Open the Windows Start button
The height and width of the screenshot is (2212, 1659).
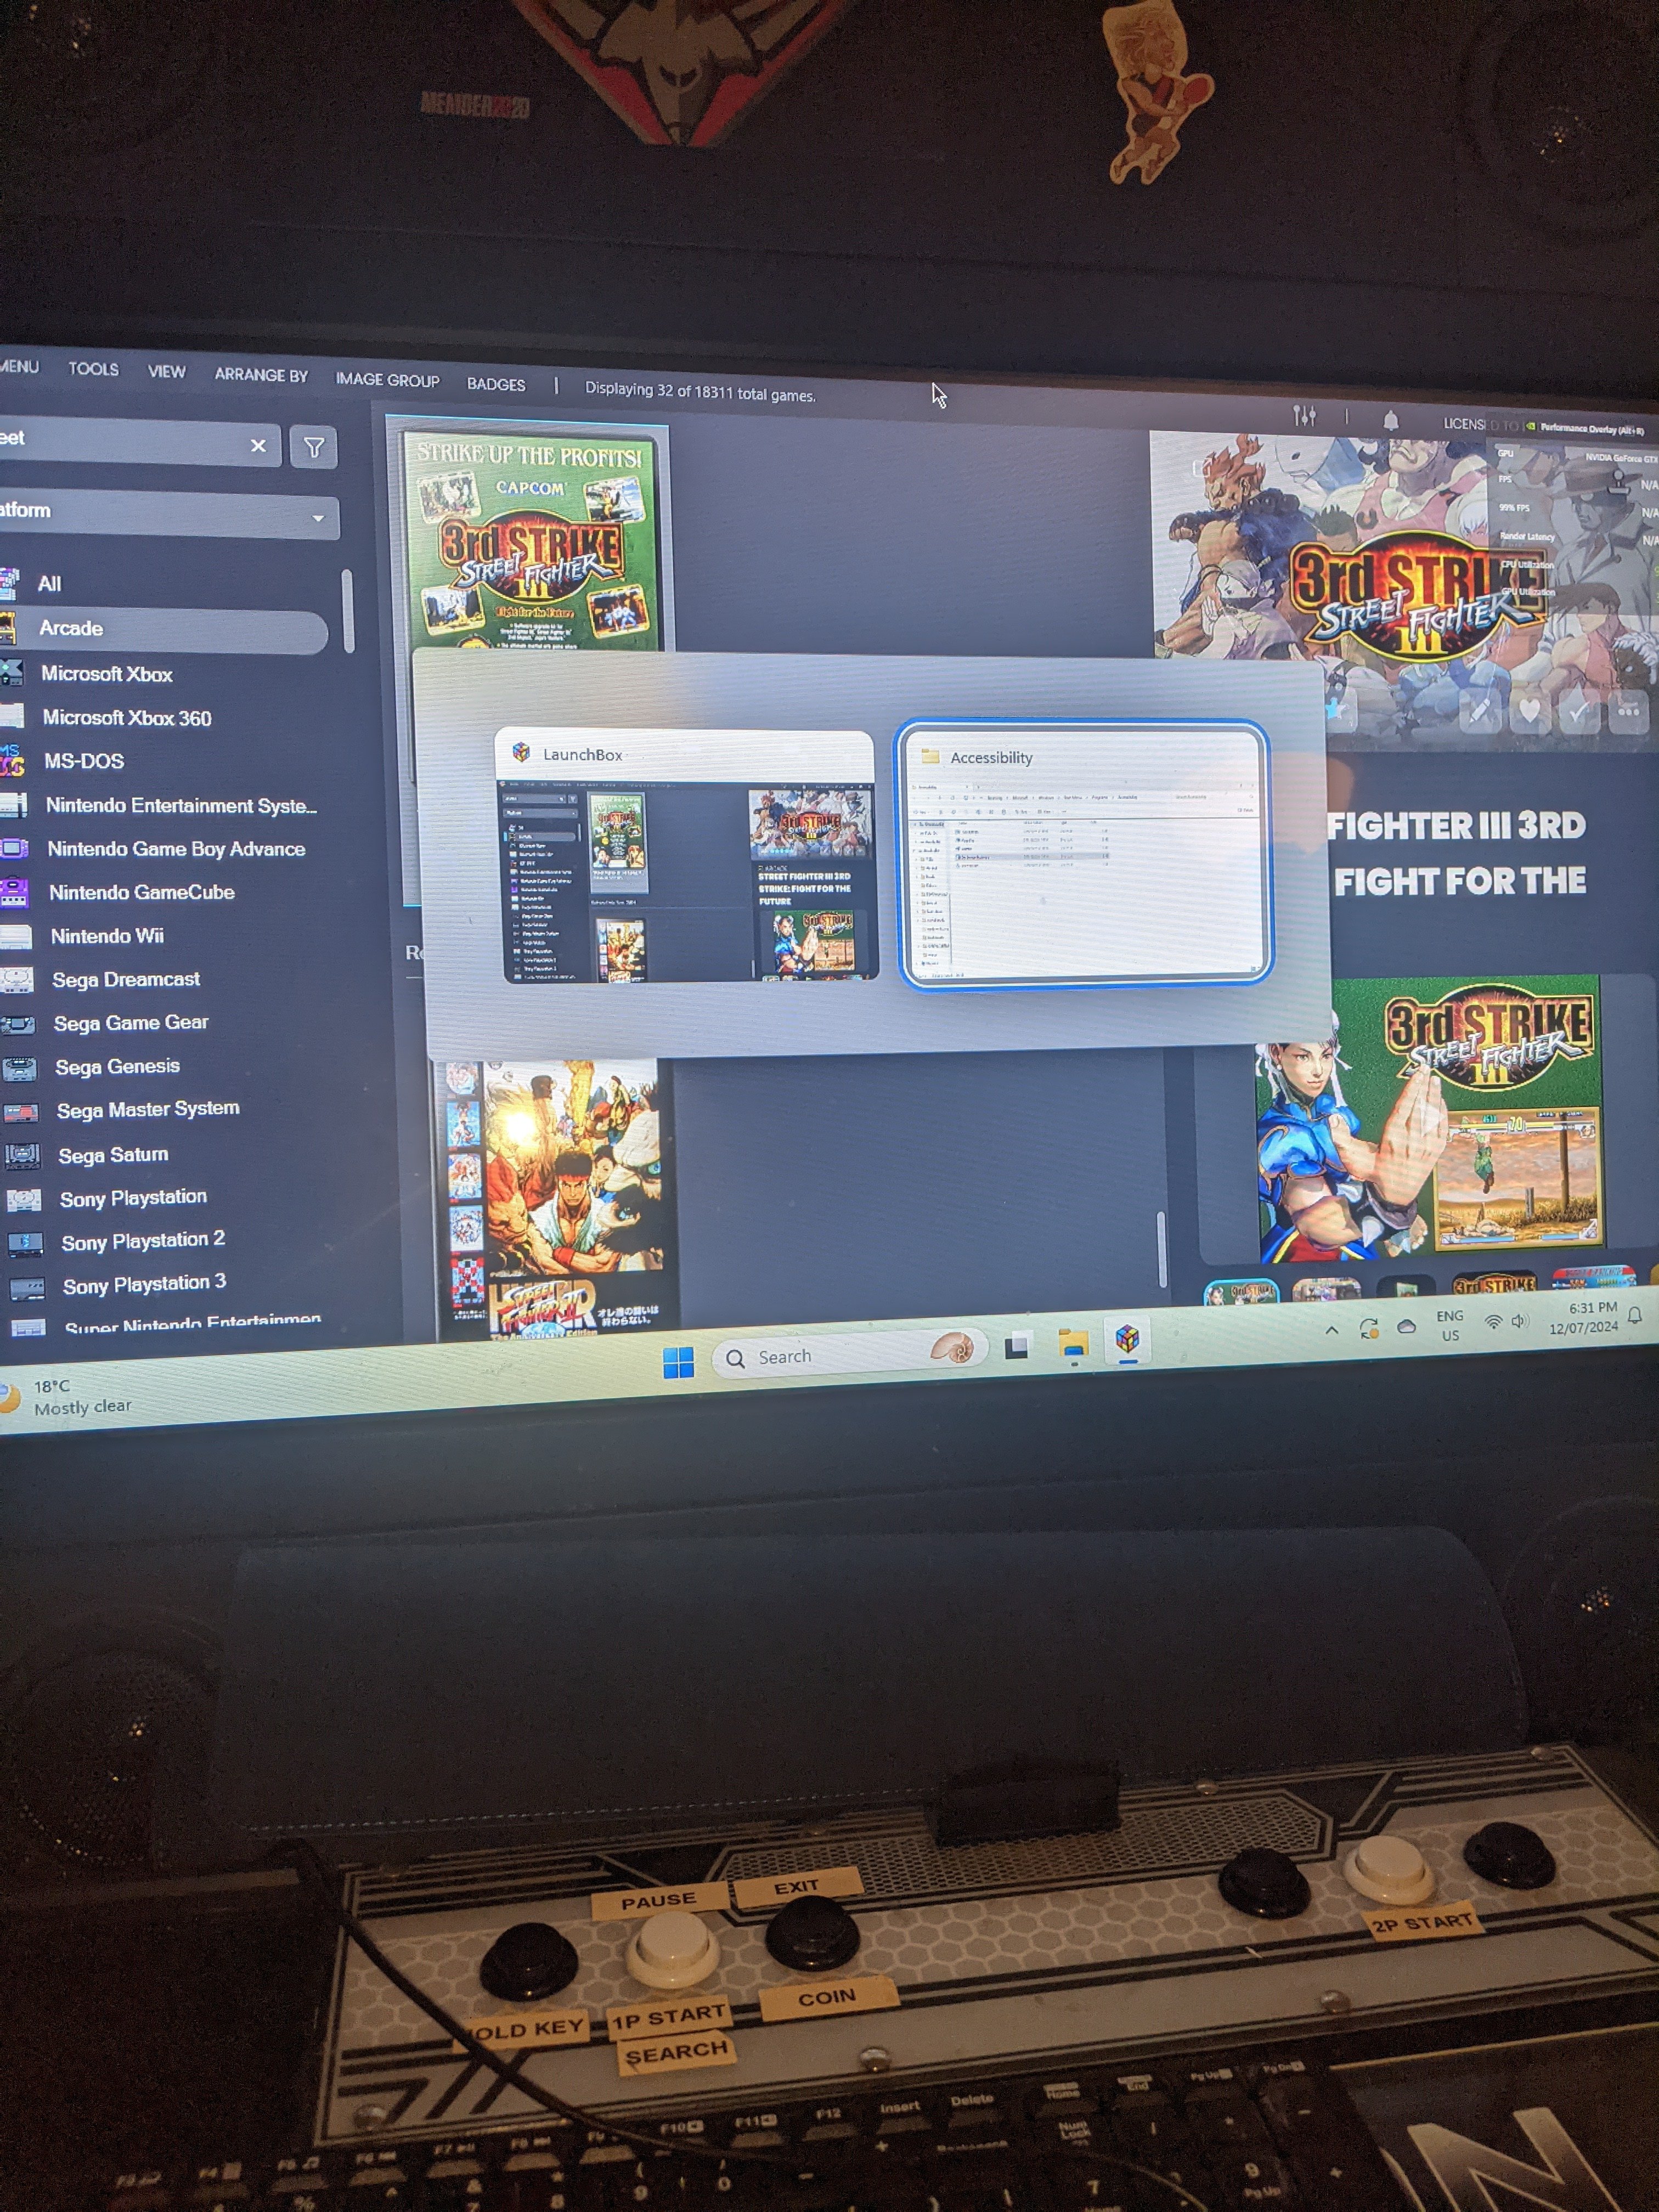(x=678, y=1362)
